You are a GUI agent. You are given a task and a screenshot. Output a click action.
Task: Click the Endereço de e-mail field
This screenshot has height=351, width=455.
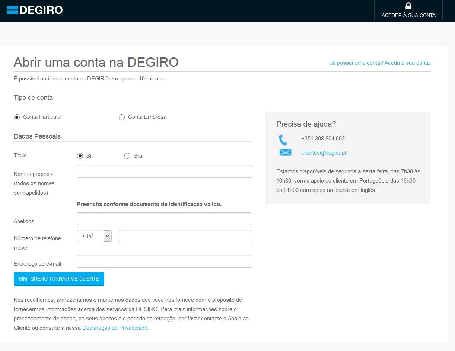pos(164,261)
